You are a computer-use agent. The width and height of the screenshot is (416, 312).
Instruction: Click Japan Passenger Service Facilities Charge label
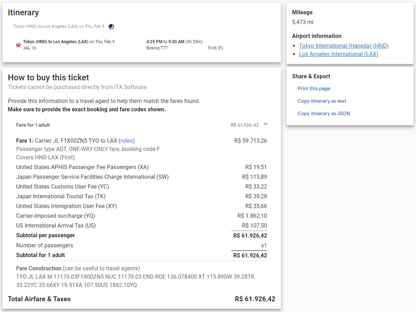click(92, 177)
